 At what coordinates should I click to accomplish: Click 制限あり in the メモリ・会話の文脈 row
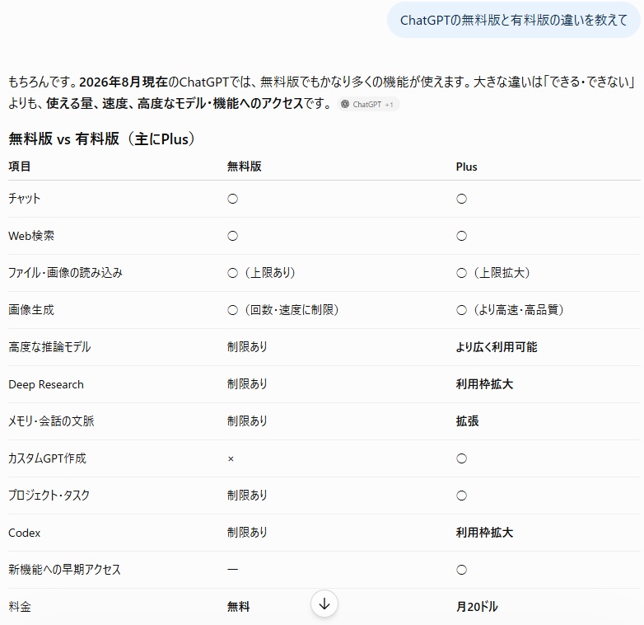[247, 421]
